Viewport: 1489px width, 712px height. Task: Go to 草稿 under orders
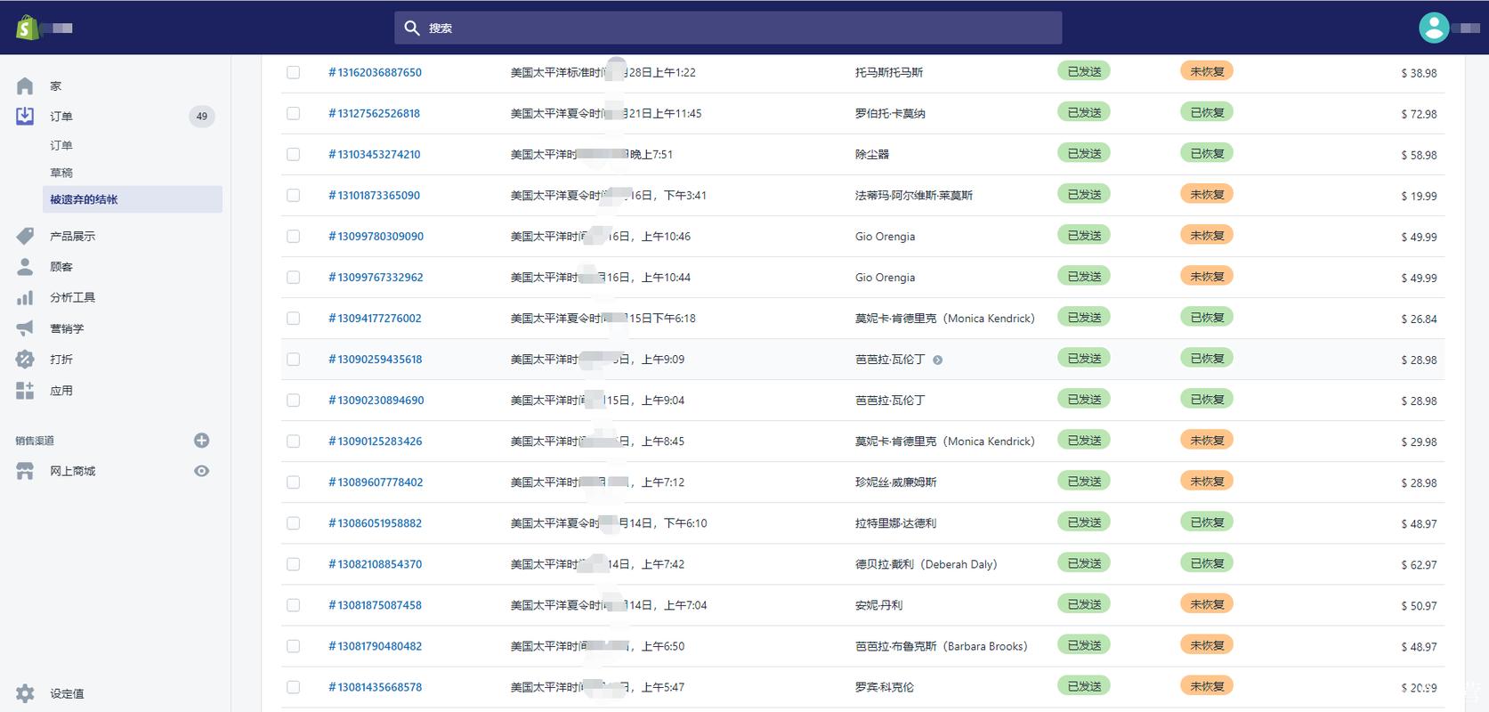(61, 173)
